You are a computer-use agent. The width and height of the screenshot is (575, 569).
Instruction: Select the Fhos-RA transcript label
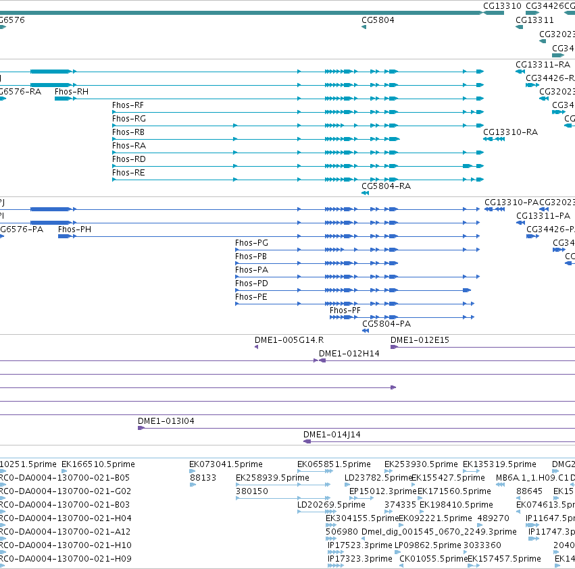click(x=129, y=146)
